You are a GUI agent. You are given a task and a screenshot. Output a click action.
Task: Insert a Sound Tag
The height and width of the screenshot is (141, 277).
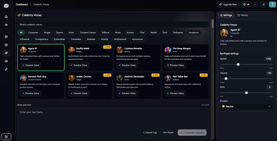coord(150,133)
